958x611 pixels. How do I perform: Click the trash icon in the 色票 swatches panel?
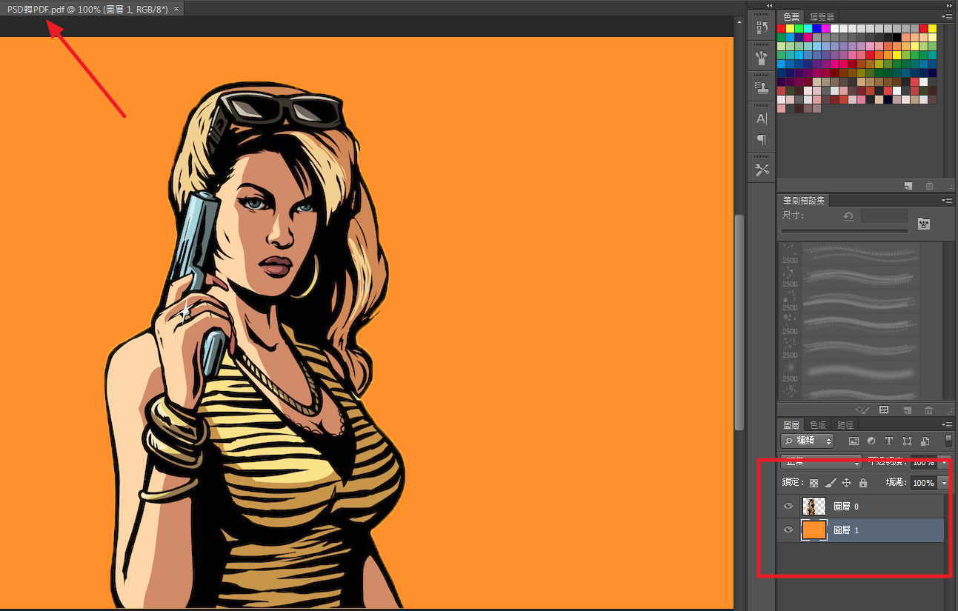tap(929, 186)
